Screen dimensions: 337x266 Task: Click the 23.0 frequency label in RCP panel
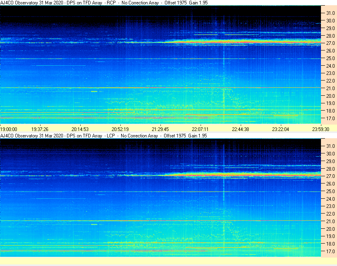(x=331, y=73)
